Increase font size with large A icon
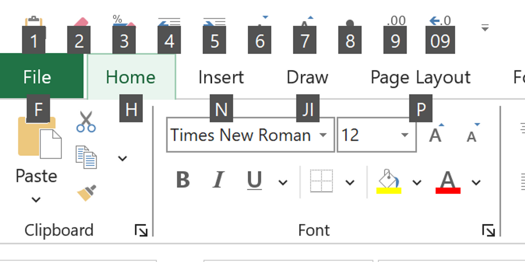This screenshot has width=525, height=262. [x=436, y=135]
